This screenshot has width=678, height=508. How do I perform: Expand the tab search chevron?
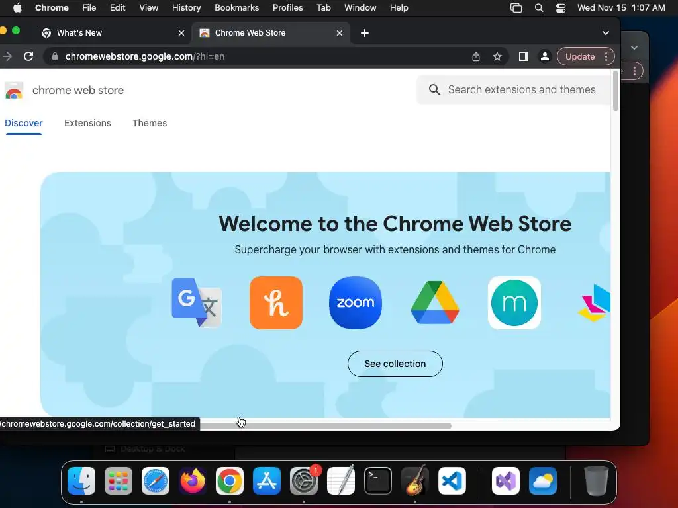[x=606, y=33]
